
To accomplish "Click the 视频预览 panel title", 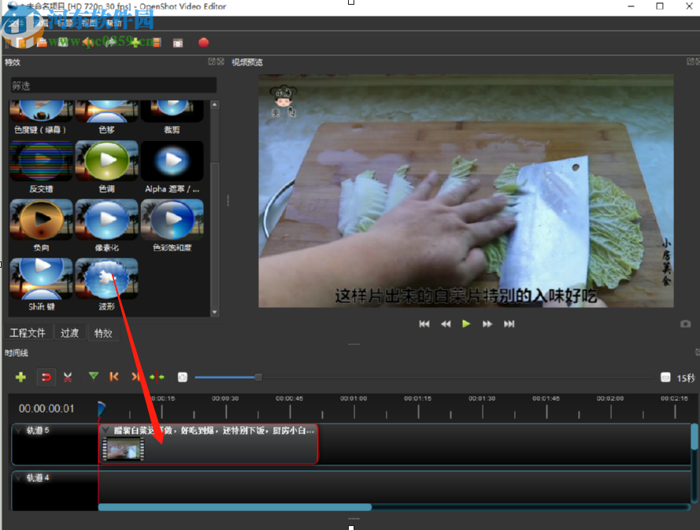I will coord(247,62).
